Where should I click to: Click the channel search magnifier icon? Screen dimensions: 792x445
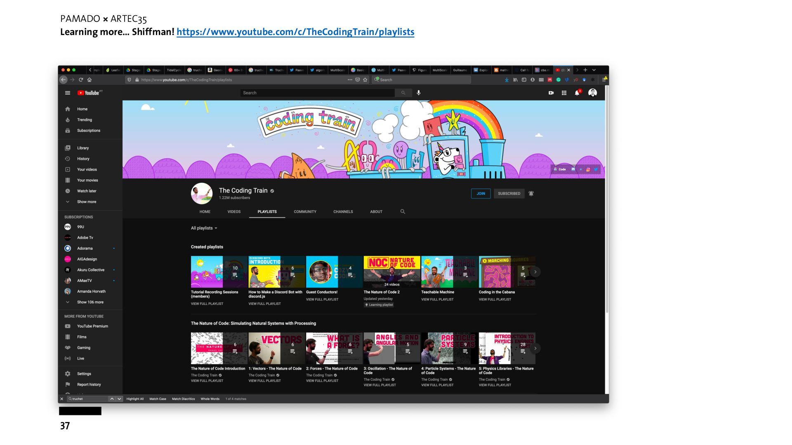(403, 212)
